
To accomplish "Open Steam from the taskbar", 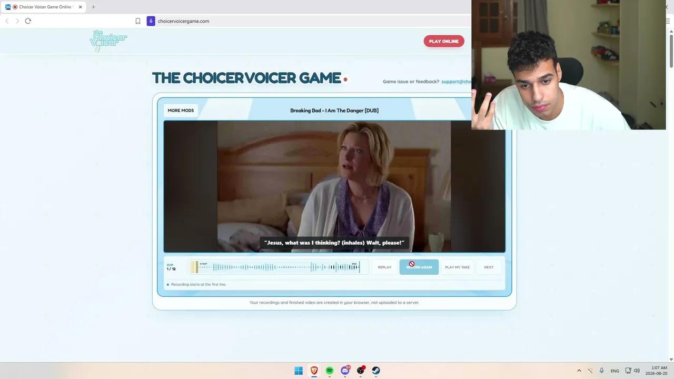I will click(376, 371).
